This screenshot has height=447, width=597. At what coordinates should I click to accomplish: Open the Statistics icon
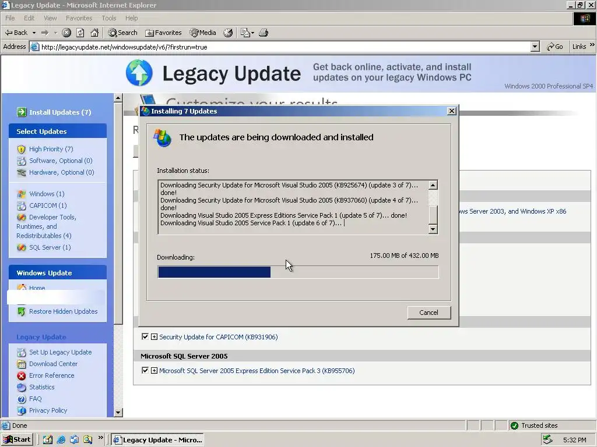click(22, 387)
